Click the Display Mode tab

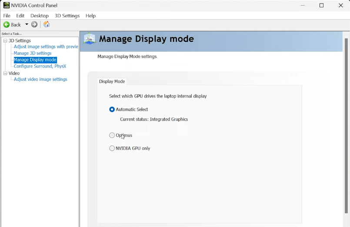[112, 81]
